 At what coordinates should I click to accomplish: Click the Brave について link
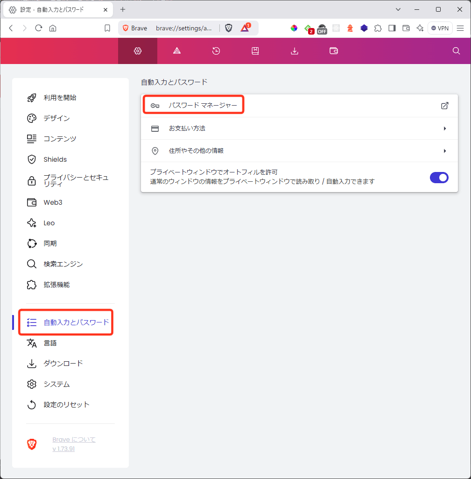tap(74, 439)
